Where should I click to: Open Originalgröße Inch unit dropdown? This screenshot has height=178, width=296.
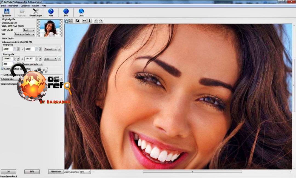tap(29, 30)
